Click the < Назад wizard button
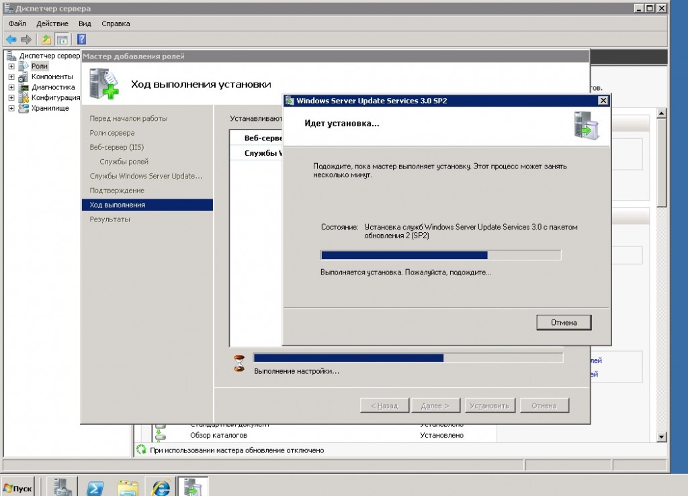The image size is (688, 496). click(x=384, y=406)
